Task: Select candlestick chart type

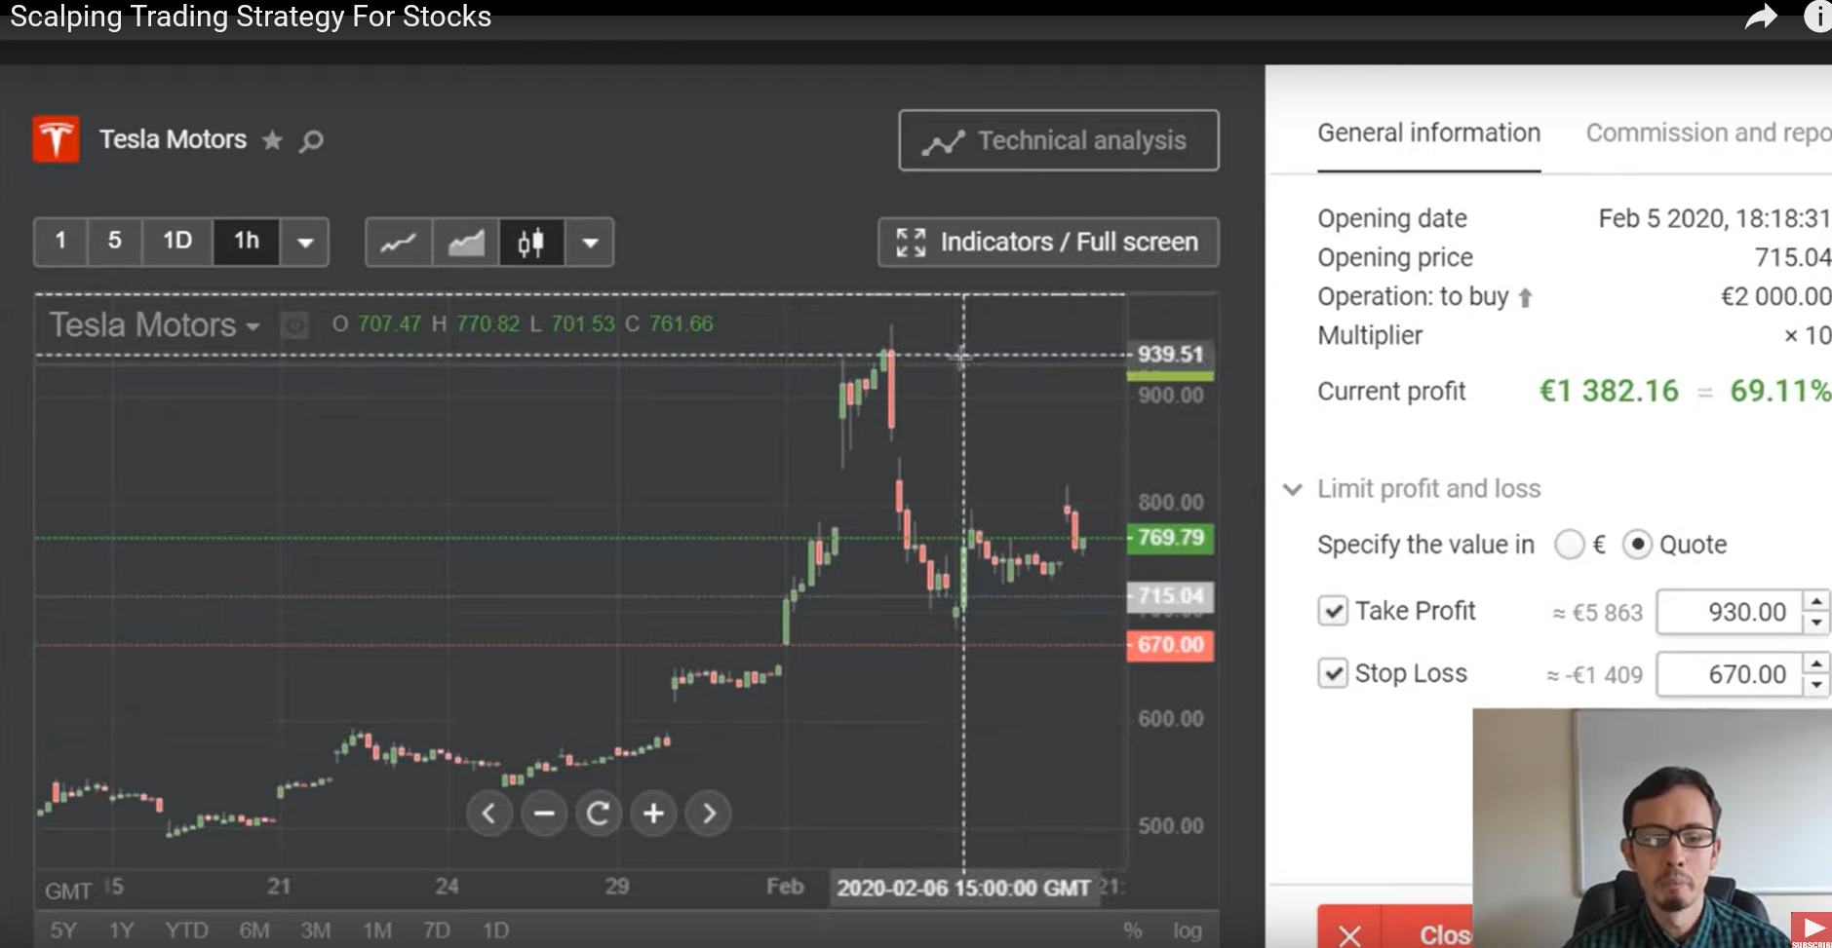Action: 531,242
